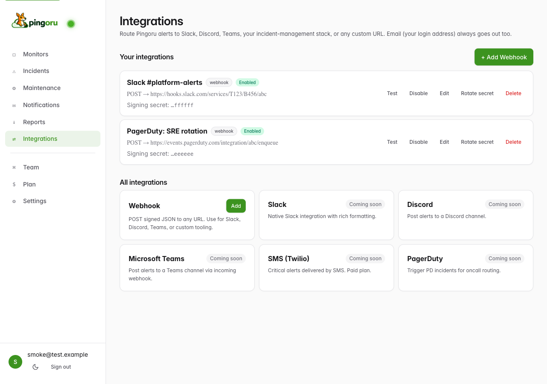547x384 pixels.
Task: Click the Notifications envelope icon
Action: point(14,105)
